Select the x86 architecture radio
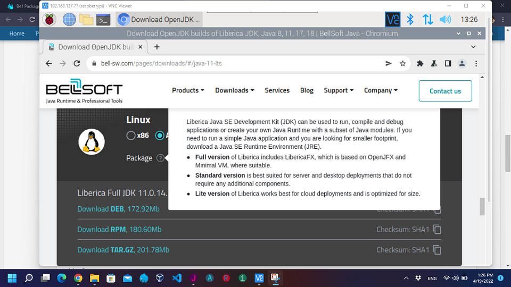This screenshot has height=287, width=511. pyautogui.click(x=131, y=136)
